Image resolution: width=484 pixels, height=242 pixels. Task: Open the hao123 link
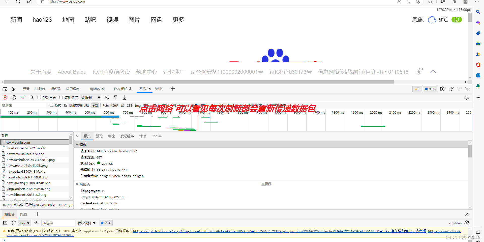click(42, 20)
